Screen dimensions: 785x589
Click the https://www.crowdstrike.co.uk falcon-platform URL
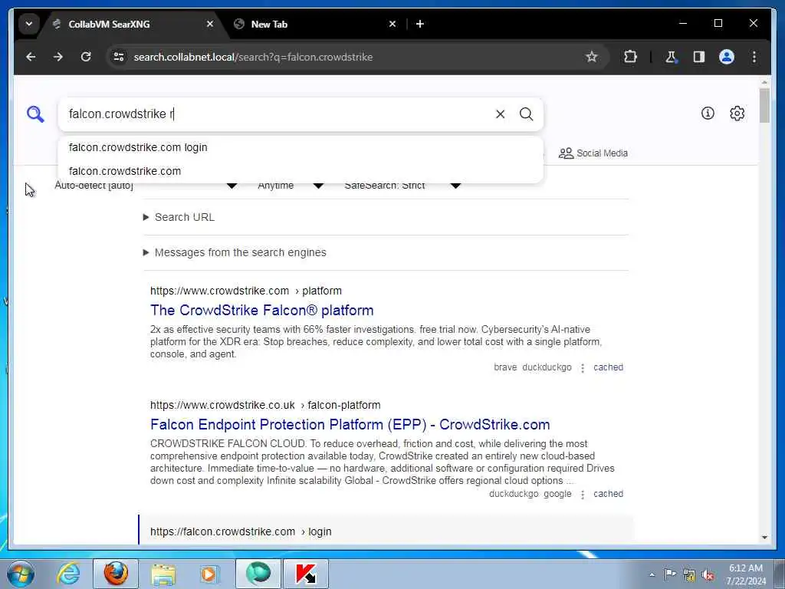point(265,405)
